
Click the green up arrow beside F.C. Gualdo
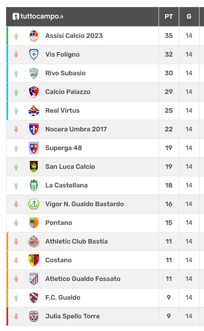pyautogui.click(x=16, y=298)
